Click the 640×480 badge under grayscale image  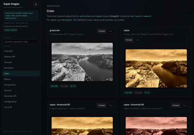point(54,86)
